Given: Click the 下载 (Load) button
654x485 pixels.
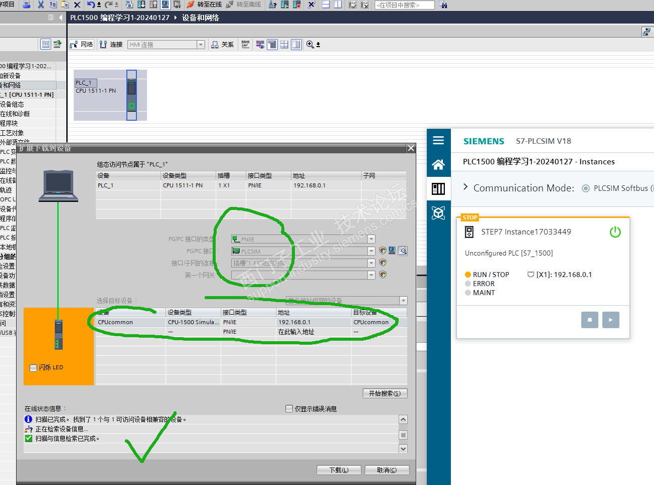Looking at the screenshot, I should pos(339,470).
